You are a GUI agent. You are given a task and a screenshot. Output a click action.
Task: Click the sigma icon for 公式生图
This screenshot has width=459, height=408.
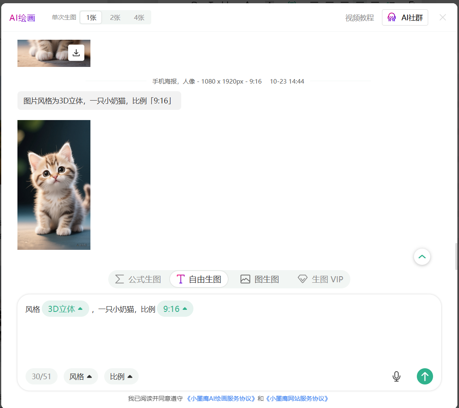point(120,279)
